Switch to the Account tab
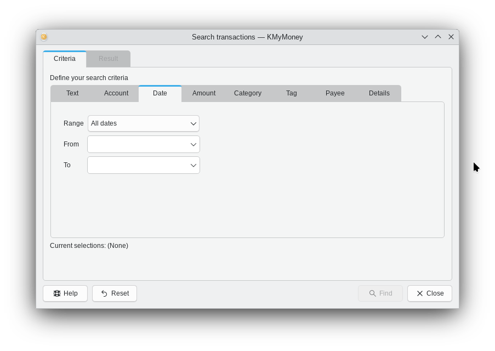Screen dimensions: 495x351 tap(116, 94)
